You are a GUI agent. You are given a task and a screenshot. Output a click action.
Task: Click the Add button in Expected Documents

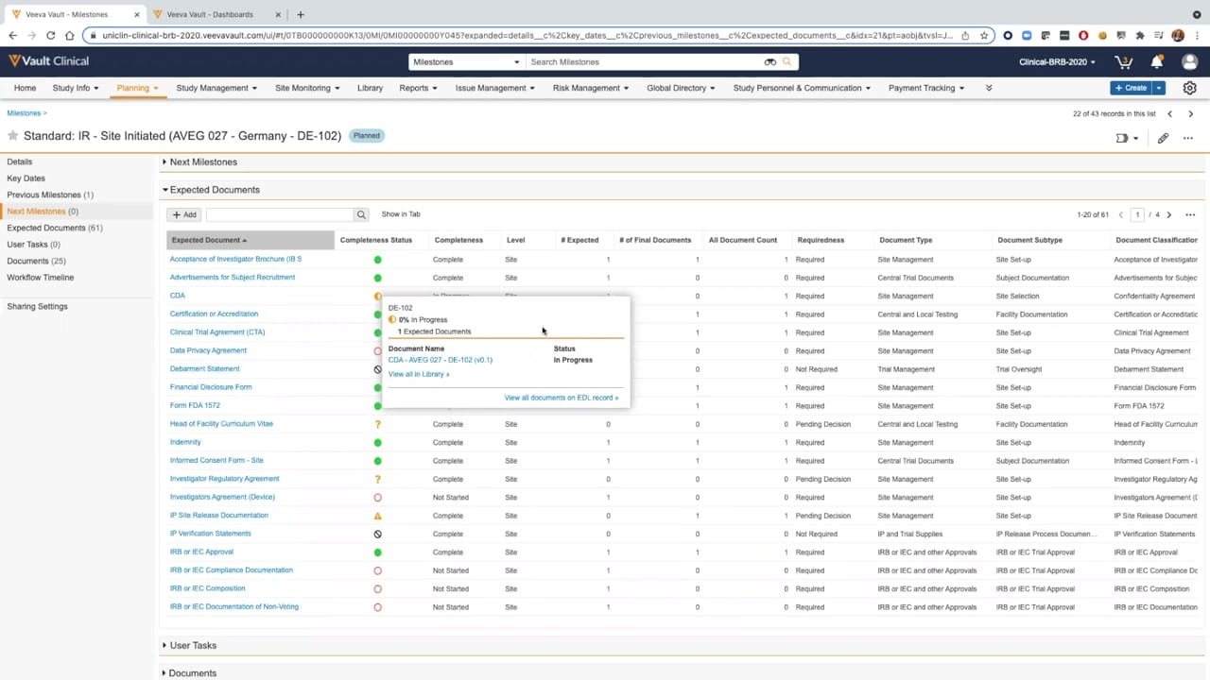[x=184, y=214]
